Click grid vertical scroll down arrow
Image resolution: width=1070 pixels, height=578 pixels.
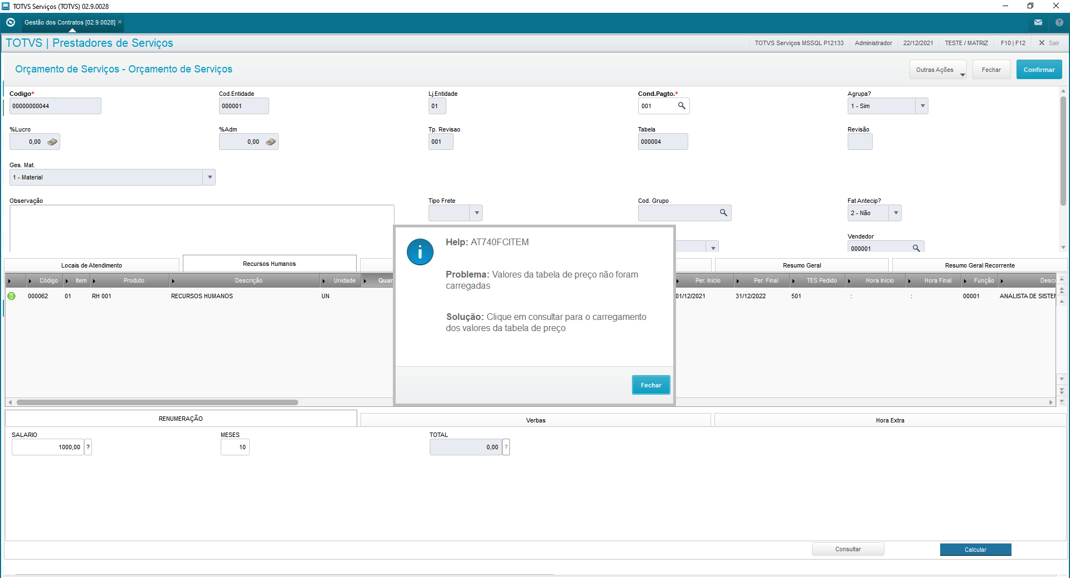click(x=1062, y=379)
